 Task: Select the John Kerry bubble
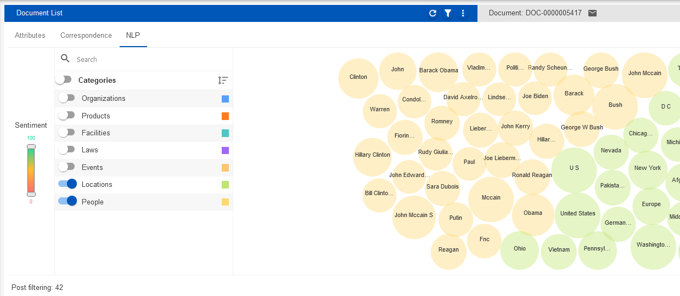515,128
